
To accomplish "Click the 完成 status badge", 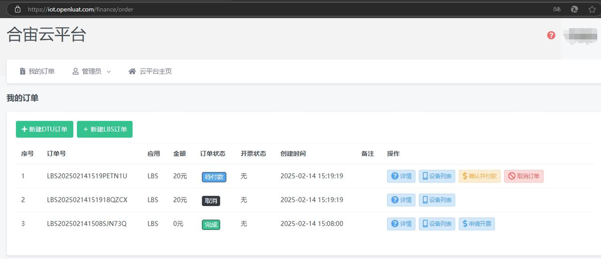I will tap(211, 225).
